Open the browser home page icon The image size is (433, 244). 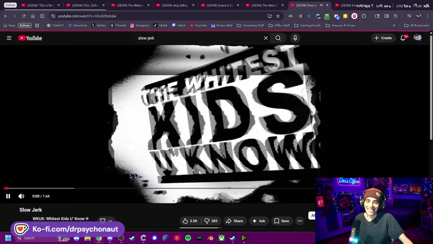[33, 16]
